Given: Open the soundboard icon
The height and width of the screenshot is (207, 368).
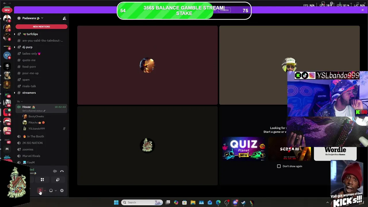Looking at the screenshot, I should click(58, 180).
